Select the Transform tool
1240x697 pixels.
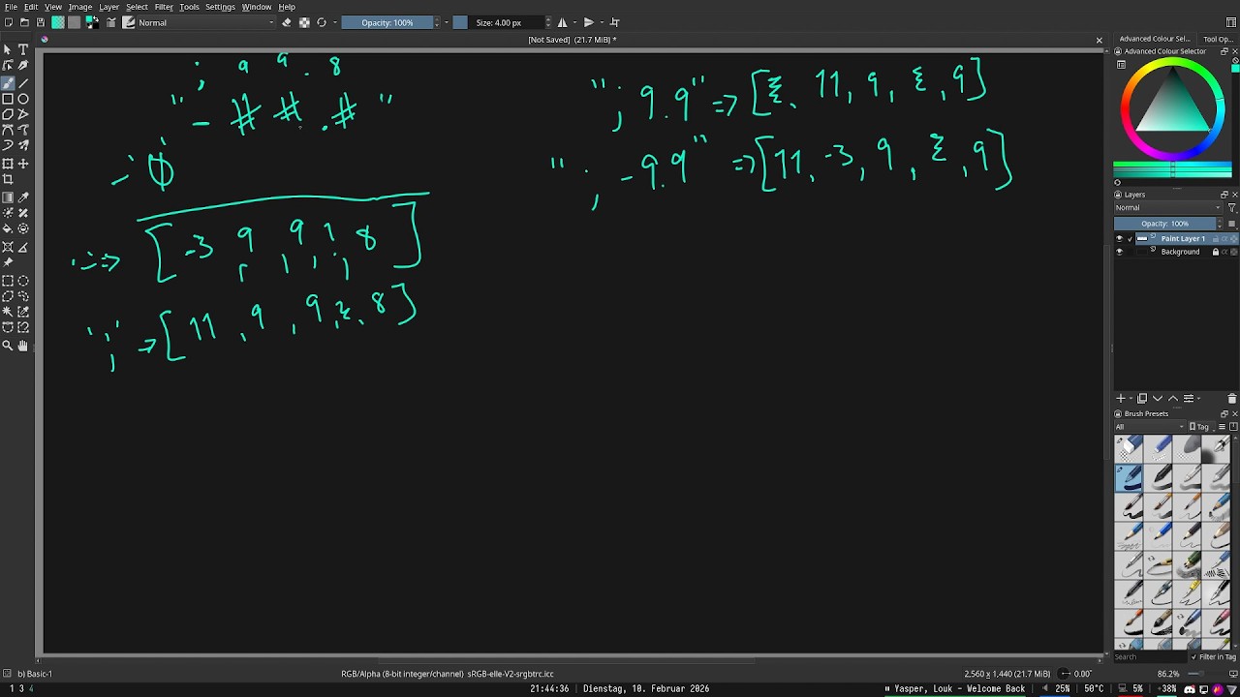coord(8,164)
